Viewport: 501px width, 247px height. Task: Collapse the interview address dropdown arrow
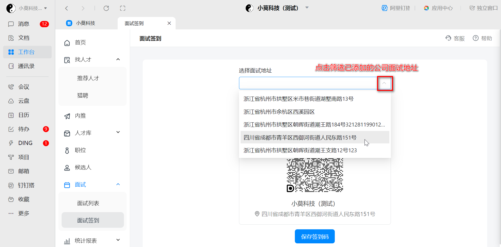(384, 83)
